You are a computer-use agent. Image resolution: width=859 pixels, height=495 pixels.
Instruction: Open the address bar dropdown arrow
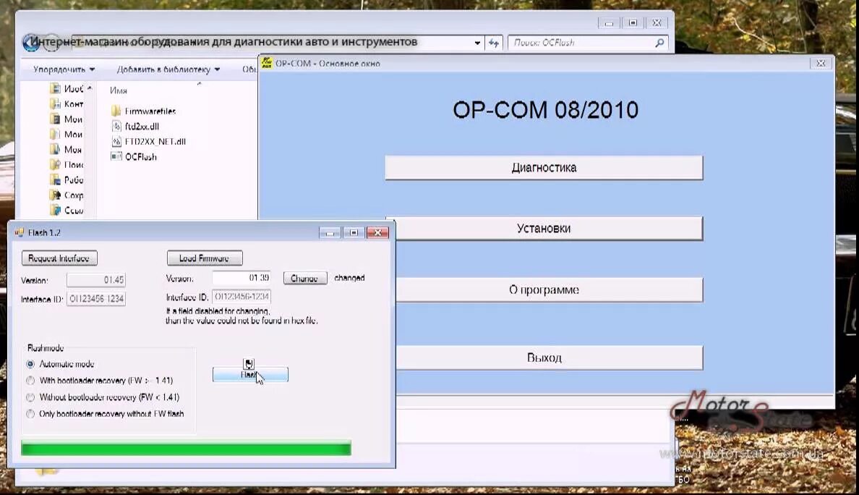[x=477, y=43]
